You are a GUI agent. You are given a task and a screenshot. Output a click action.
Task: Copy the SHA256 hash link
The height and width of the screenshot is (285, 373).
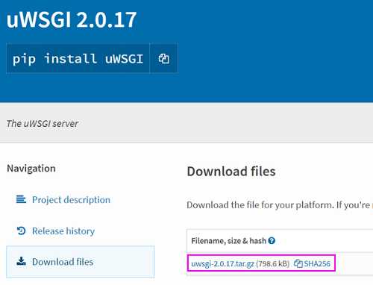click(317, 263)
